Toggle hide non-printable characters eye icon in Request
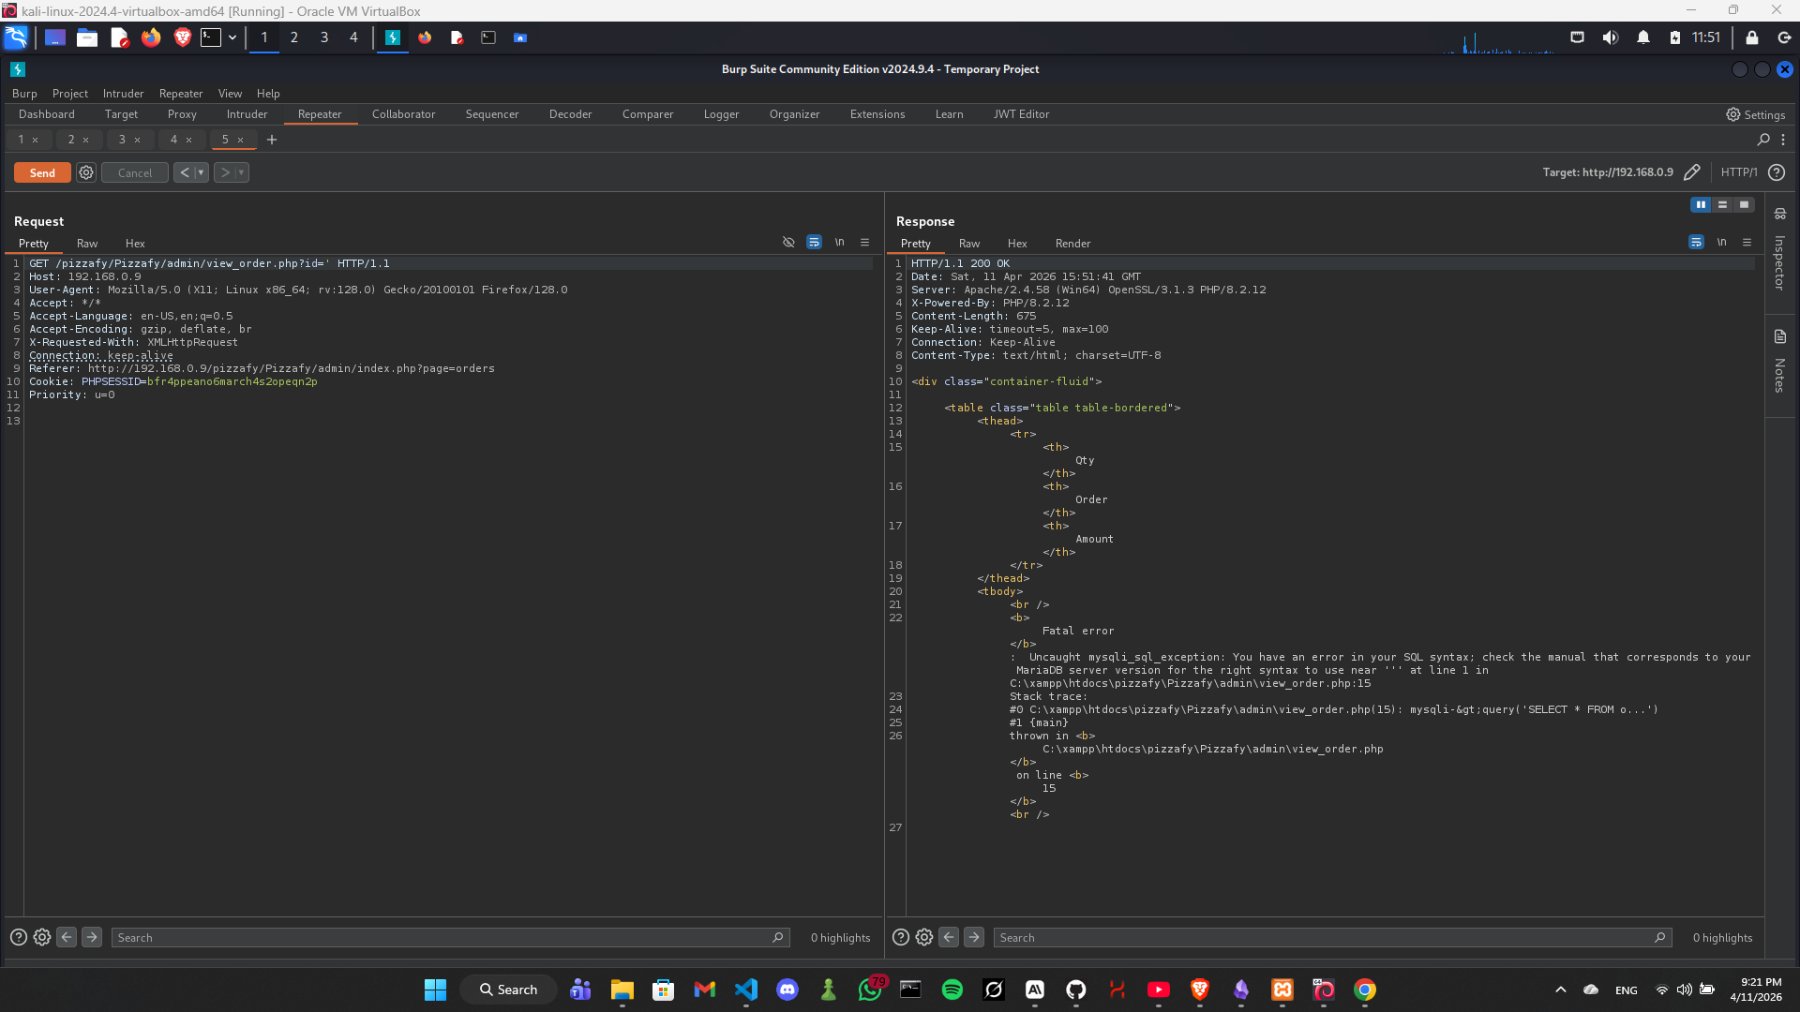The width and height of the screenshot is (1800, 1012). tap(788, 242)
